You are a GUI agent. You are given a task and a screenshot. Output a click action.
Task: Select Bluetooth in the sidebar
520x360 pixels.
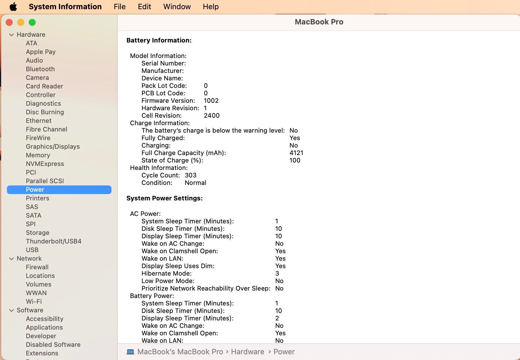pos(40,69)
